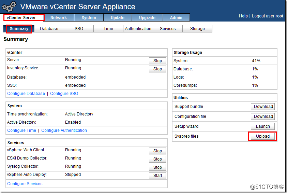The height and width of the screenshot is (193, 287).
Task: Stop the vCenter Server service
Action: [157, 61]
